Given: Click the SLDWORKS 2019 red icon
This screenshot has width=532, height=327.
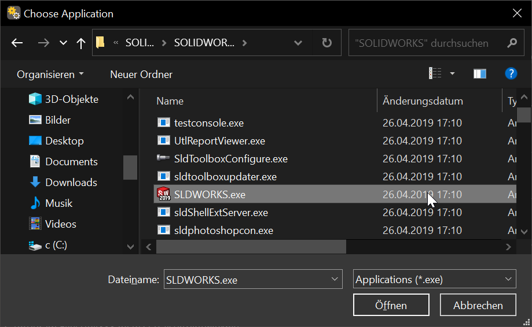Looking at the screenshot, I should pos(163,194).
